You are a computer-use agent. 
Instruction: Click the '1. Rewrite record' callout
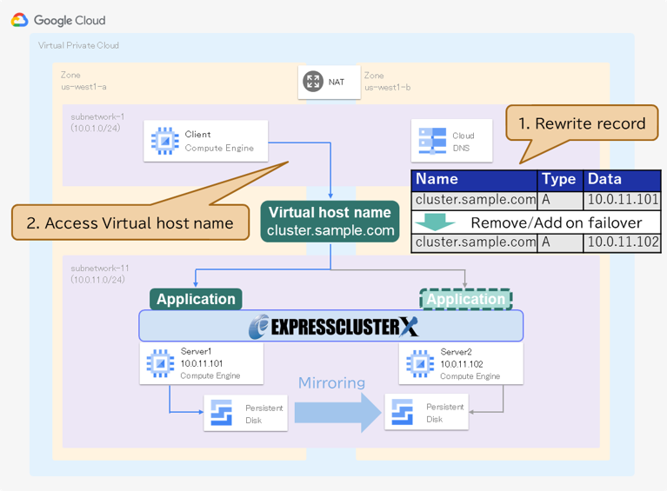(582, 123)
